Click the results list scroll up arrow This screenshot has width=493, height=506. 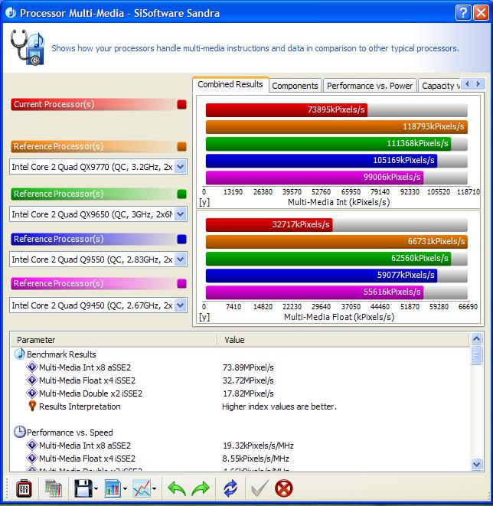[x=477, y=339]
